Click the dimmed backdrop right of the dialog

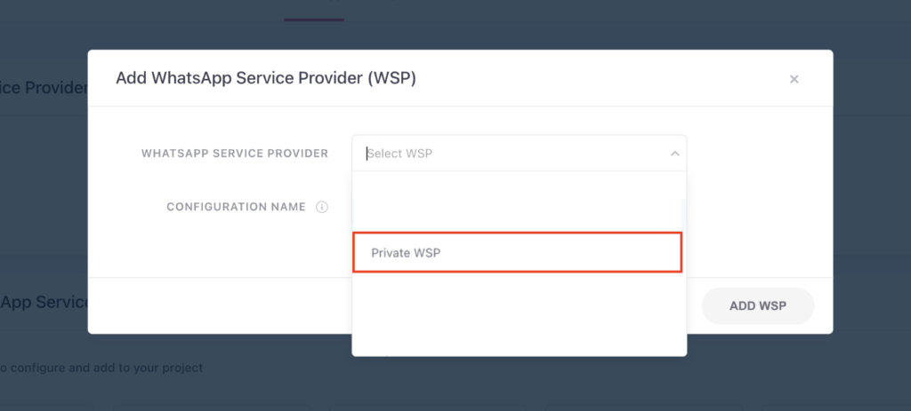coord(872,192)
